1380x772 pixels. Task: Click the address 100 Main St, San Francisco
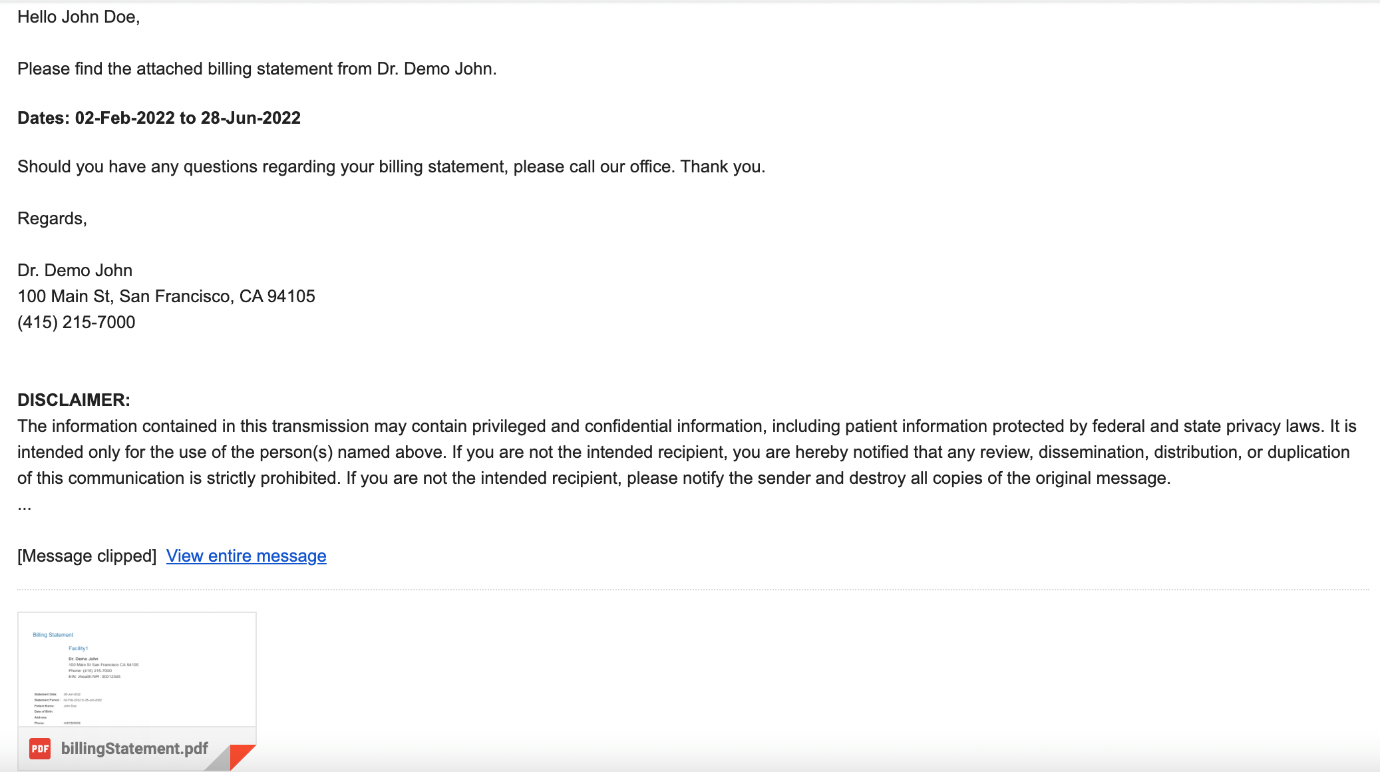(x=166, y=296)
